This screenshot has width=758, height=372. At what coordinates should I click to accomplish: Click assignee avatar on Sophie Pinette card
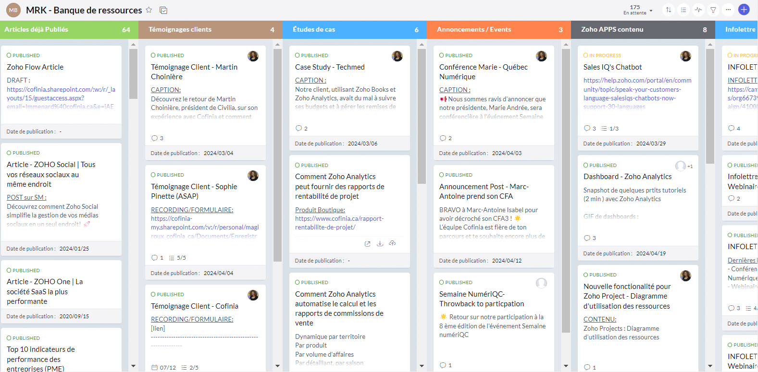click(x=253, y=176)
